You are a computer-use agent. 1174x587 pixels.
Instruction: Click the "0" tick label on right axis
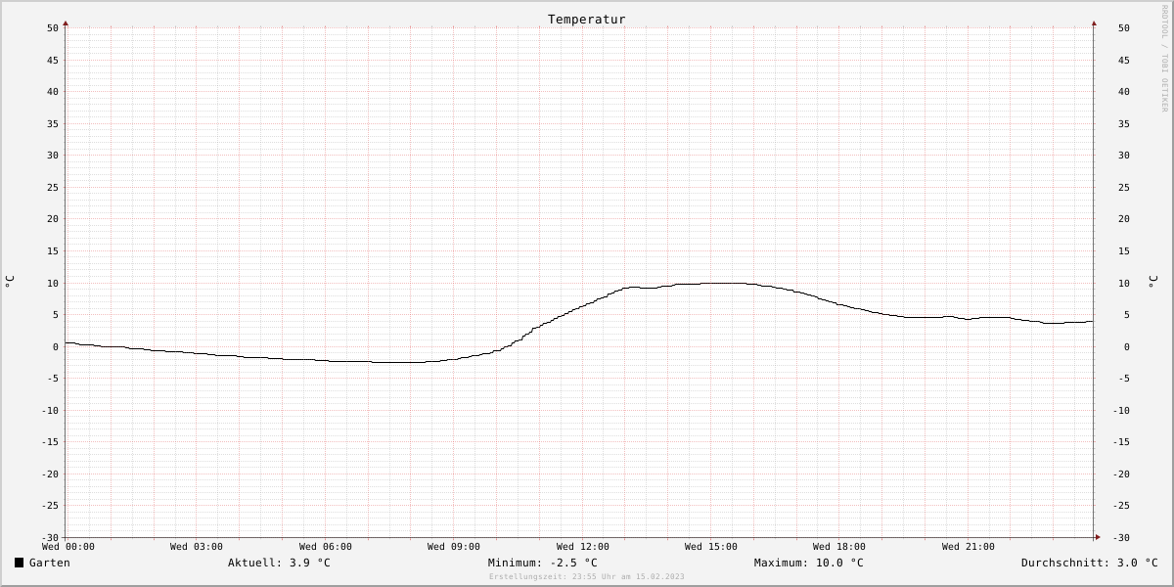pyautogui.click(x=1127, y=346)
